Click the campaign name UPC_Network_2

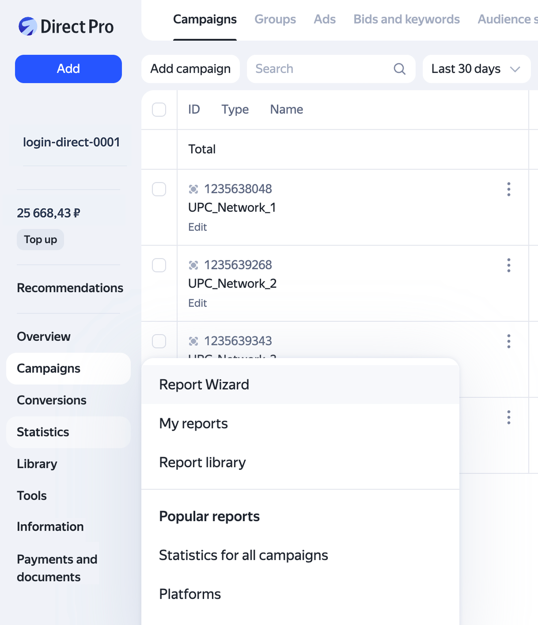pyautogui.click(x=232, y=284)
